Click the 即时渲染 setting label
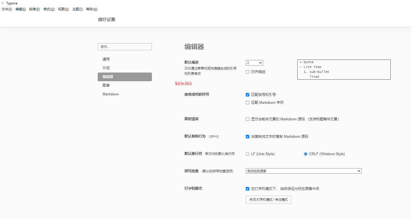 pyautogui.click(x=192, y=119)
